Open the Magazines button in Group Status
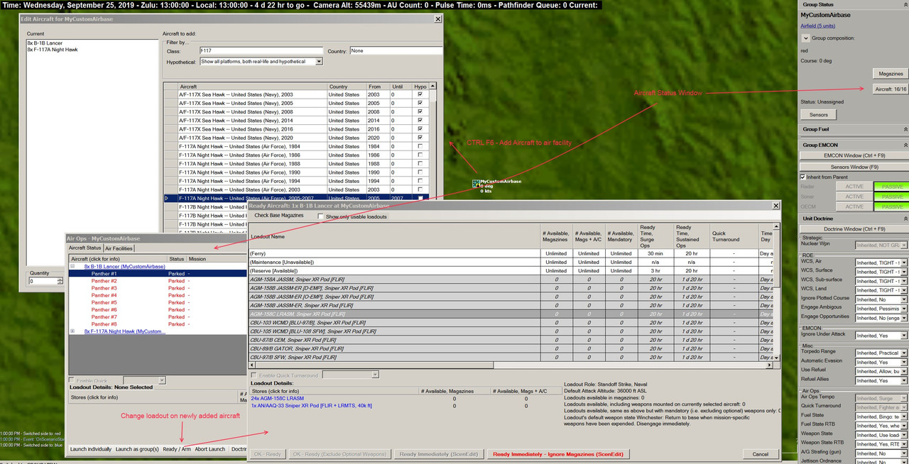Viewport: 909px width, 464px height. tap(891, 74)
